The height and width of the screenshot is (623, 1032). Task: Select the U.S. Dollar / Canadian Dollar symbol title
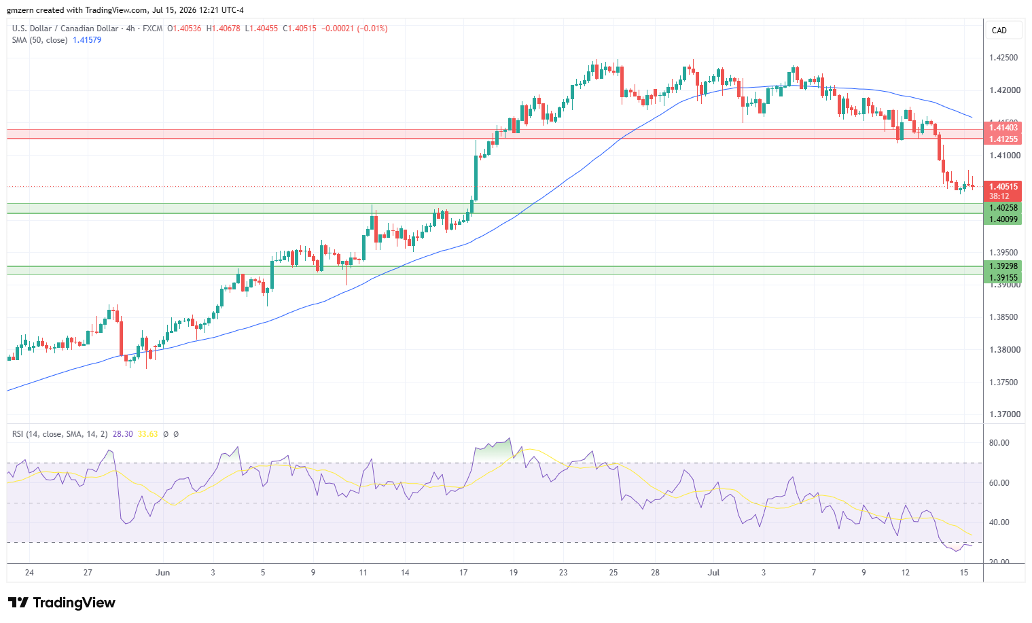tap(65, 29)
